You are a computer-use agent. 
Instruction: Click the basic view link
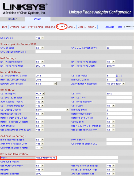coord(120,27)
